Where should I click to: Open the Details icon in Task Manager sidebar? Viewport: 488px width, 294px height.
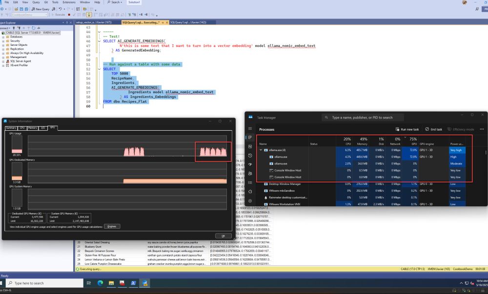250,182
